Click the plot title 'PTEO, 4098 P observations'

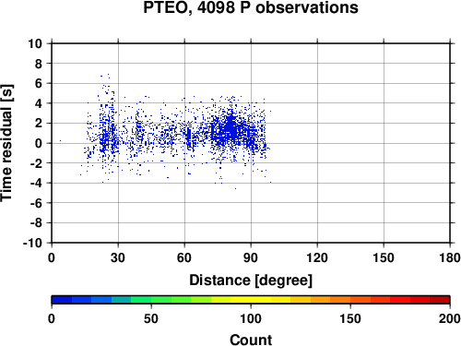point(251,7)
